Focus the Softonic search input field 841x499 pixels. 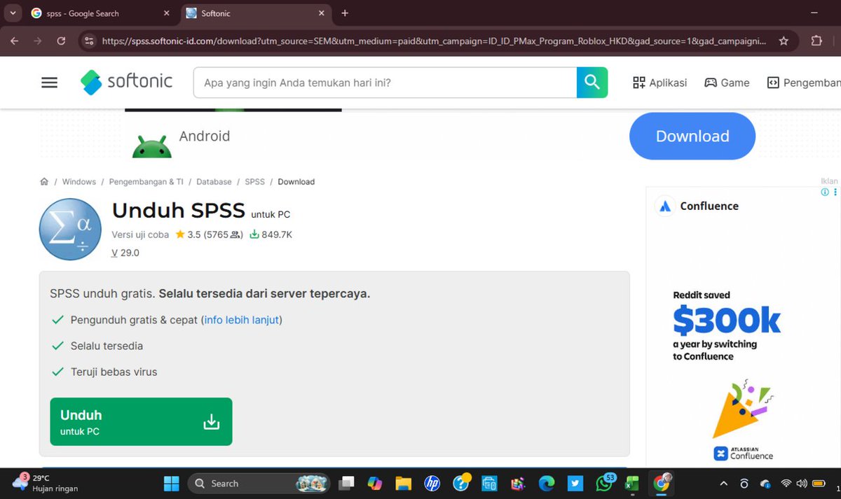[x=385, y=83]
